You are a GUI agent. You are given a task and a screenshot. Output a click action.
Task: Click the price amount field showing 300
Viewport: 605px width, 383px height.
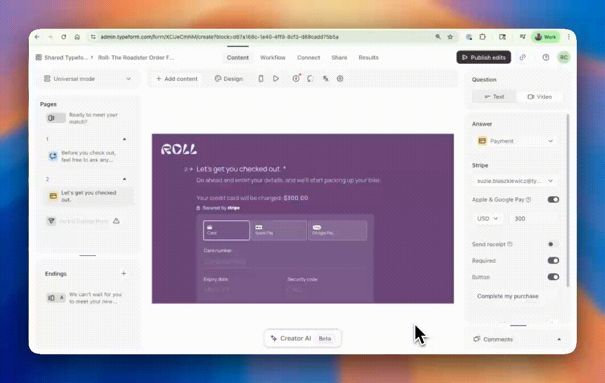pos(534,219)
